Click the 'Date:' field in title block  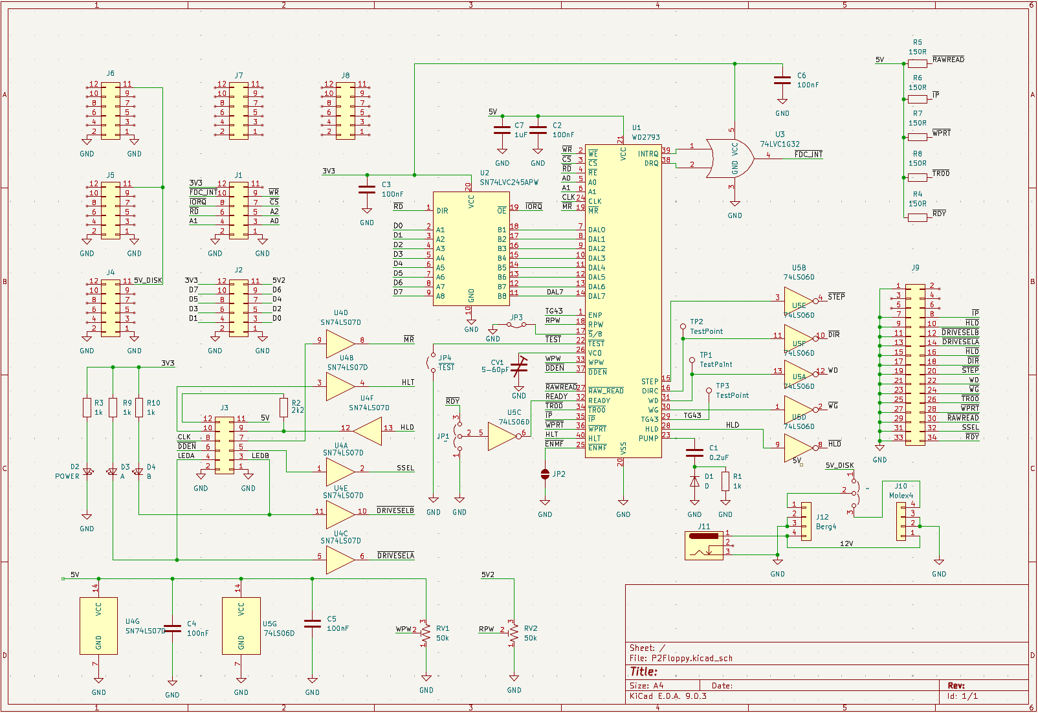click(722, 685)
